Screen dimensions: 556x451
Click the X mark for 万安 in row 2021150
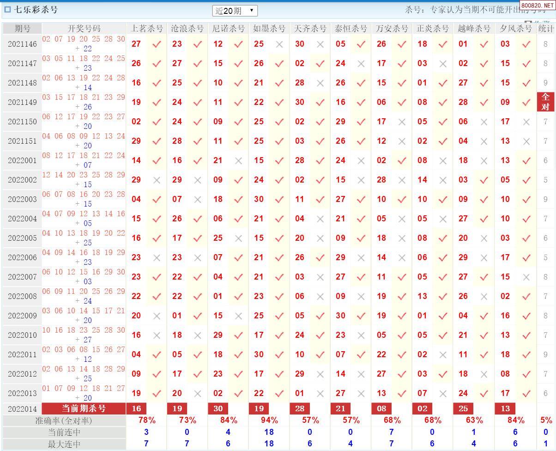(x=402, y=122)
